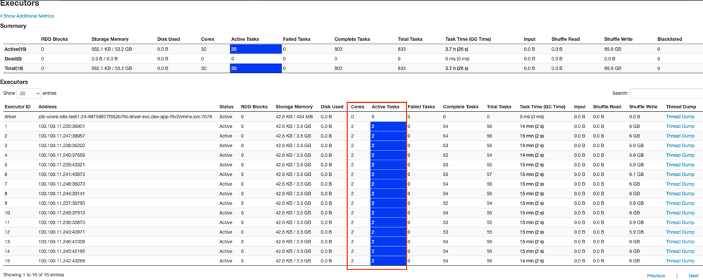The width and height of the screenshot is (703, 280).
Task: Click the Active row's 89.8 GB Shuffle Write value
Action: click(x=612, y=49)
